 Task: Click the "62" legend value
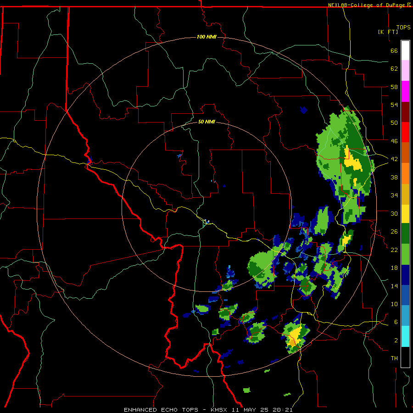pos(394,69)
